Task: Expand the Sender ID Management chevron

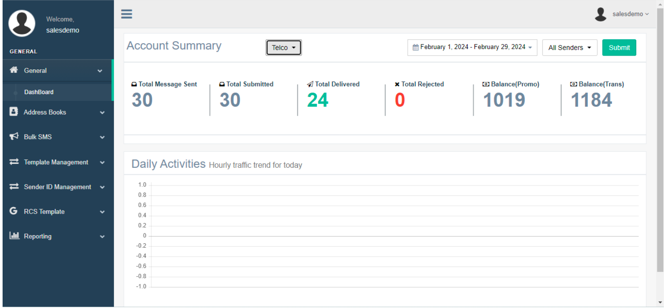Action: (x=102, y=187)
